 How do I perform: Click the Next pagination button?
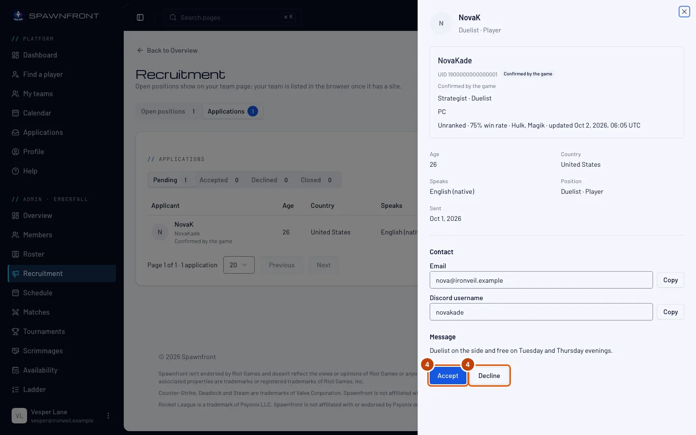[324, 265]
